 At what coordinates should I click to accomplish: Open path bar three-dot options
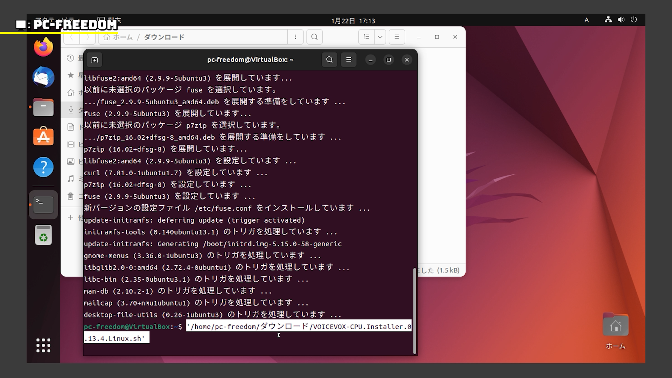point(295,37)
